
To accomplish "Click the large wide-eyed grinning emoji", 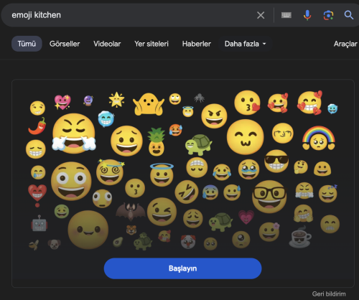I will 71,181.
